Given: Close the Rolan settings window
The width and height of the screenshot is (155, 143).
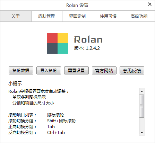Looking at the screenshot, I should point(150,4).
